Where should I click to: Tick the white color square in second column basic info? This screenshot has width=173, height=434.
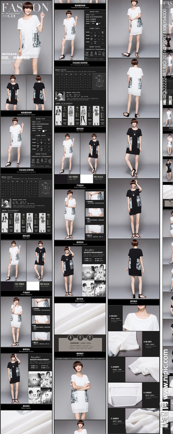tap(97, 23)
